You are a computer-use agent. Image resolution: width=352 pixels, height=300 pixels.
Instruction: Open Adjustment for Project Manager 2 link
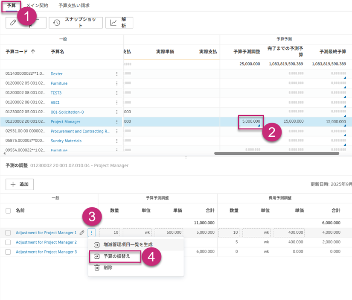[x=46, y=242]
